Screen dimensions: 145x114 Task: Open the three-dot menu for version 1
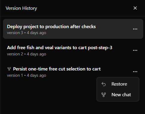click(x=135, y=72)
